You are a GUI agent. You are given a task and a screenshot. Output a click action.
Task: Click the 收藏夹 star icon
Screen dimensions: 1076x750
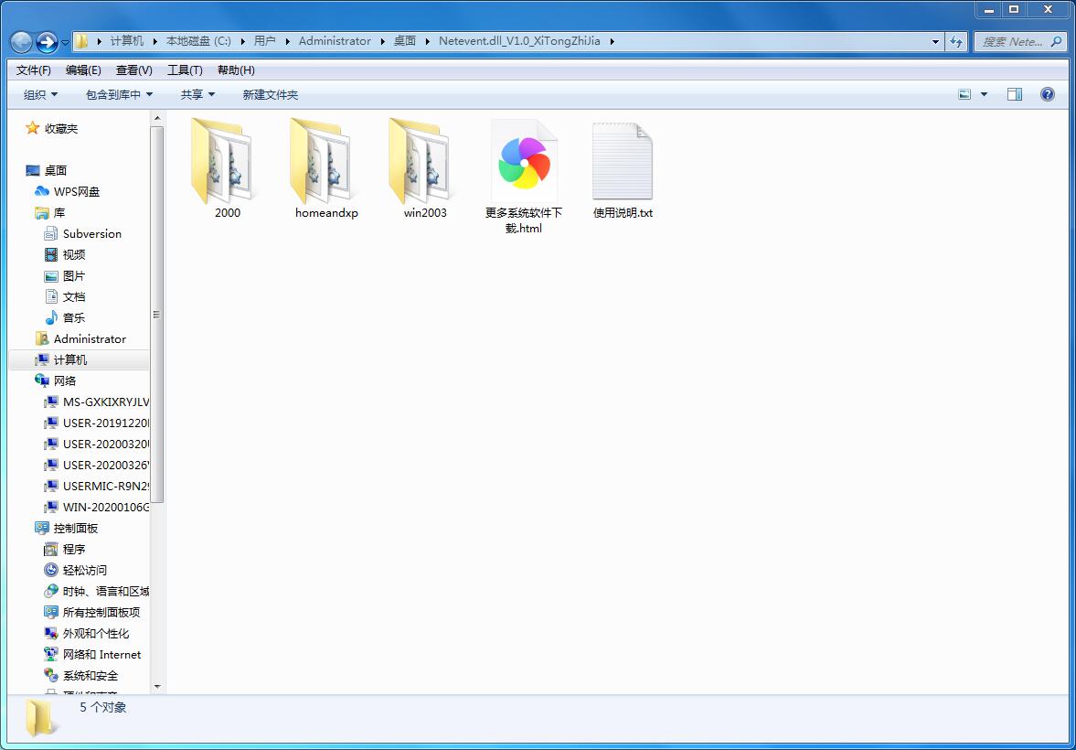pos(32,128)
